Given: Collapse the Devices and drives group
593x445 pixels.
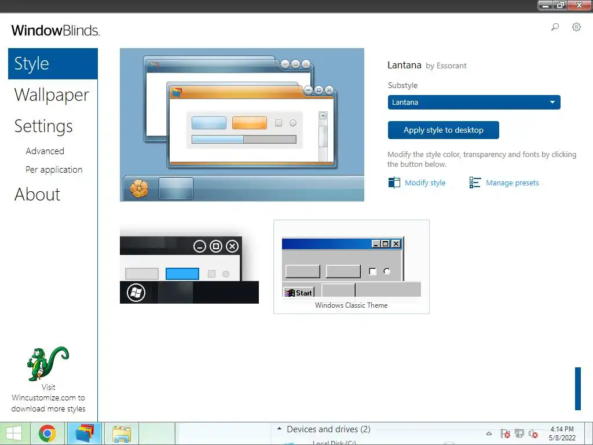Looking at the screenshot, I should point(280,429).
